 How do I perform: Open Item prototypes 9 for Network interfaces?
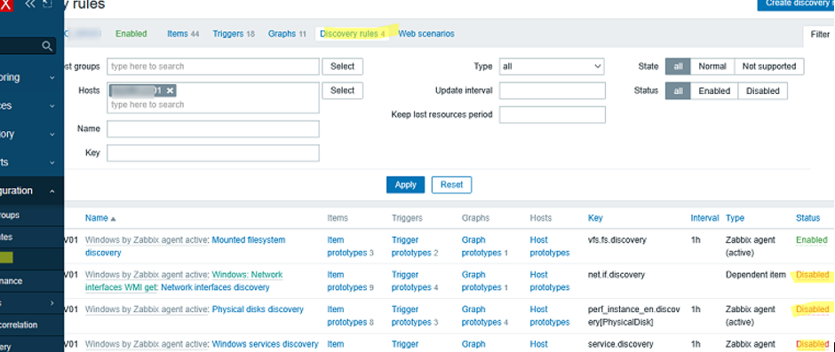[350, 281]
